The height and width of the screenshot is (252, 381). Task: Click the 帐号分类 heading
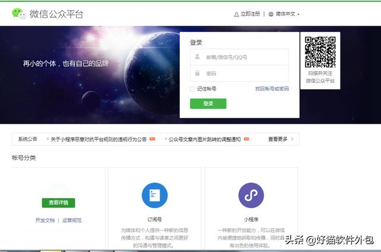tap(24, 158)
